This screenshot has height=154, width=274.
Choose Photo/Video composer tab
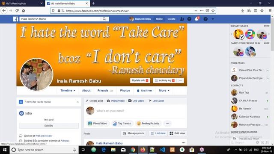tap(116, 101)
